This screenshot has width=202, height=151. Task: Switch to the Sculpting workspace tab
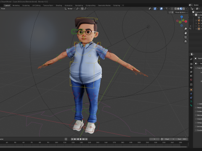[26, 5]
